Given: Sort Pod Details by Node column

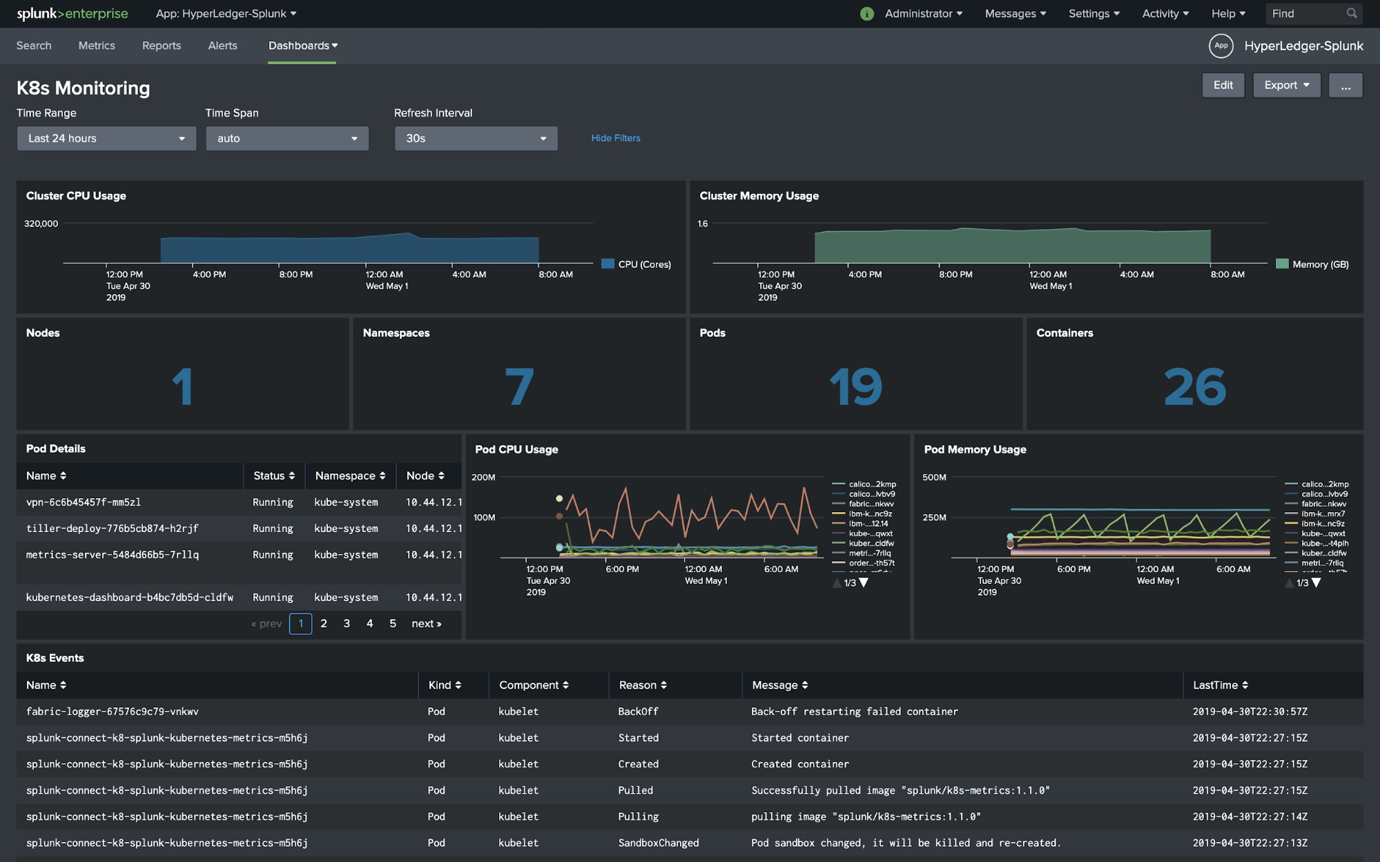Looking at the screenshot, I should pyautogui.click(x=425, y=476).
